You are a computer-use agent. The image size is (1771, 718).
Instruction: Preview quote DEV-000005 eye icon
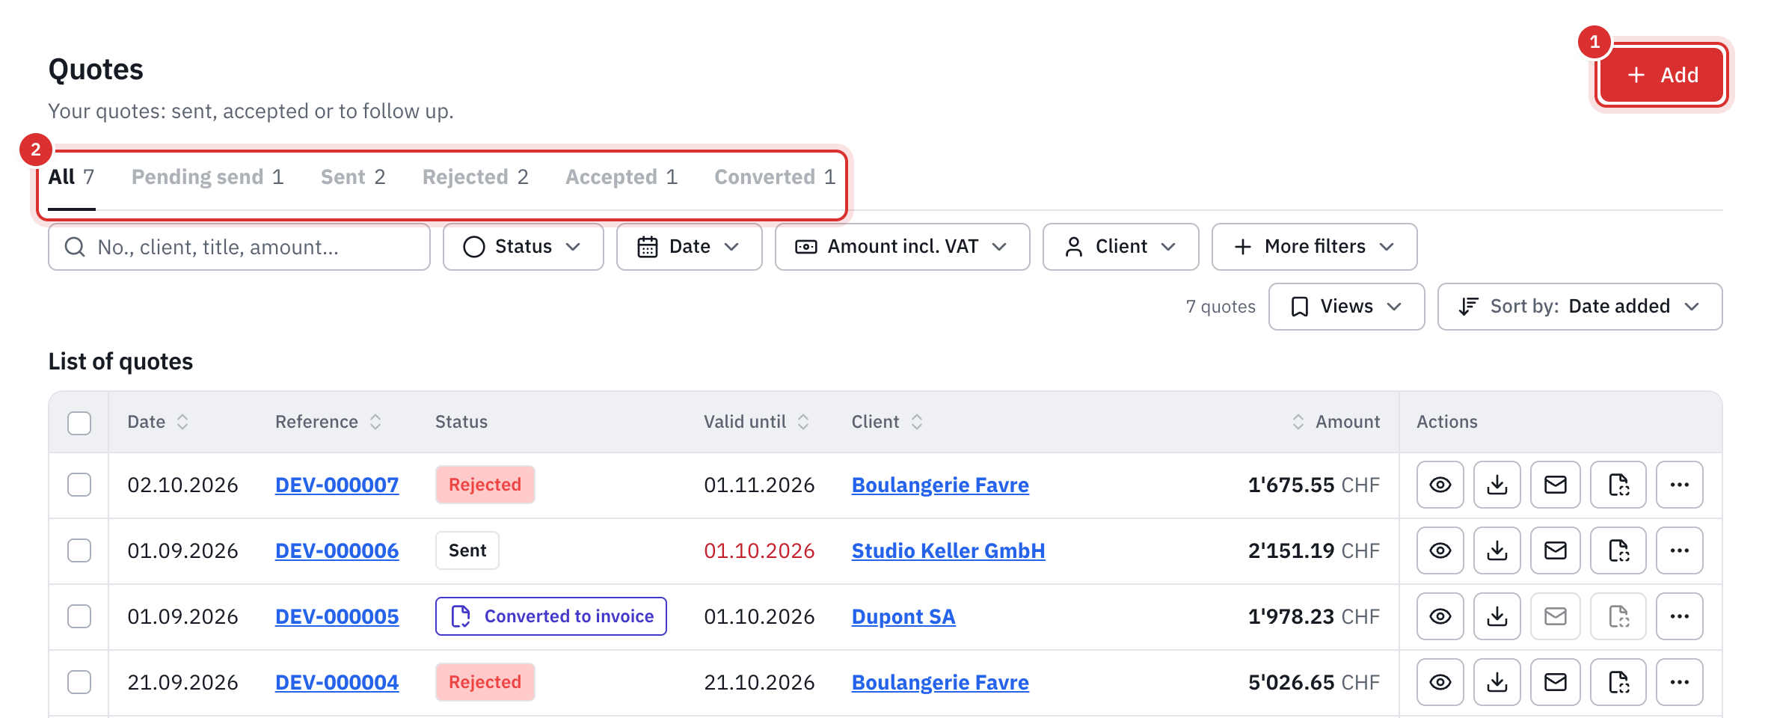[x=1440, y=616]
